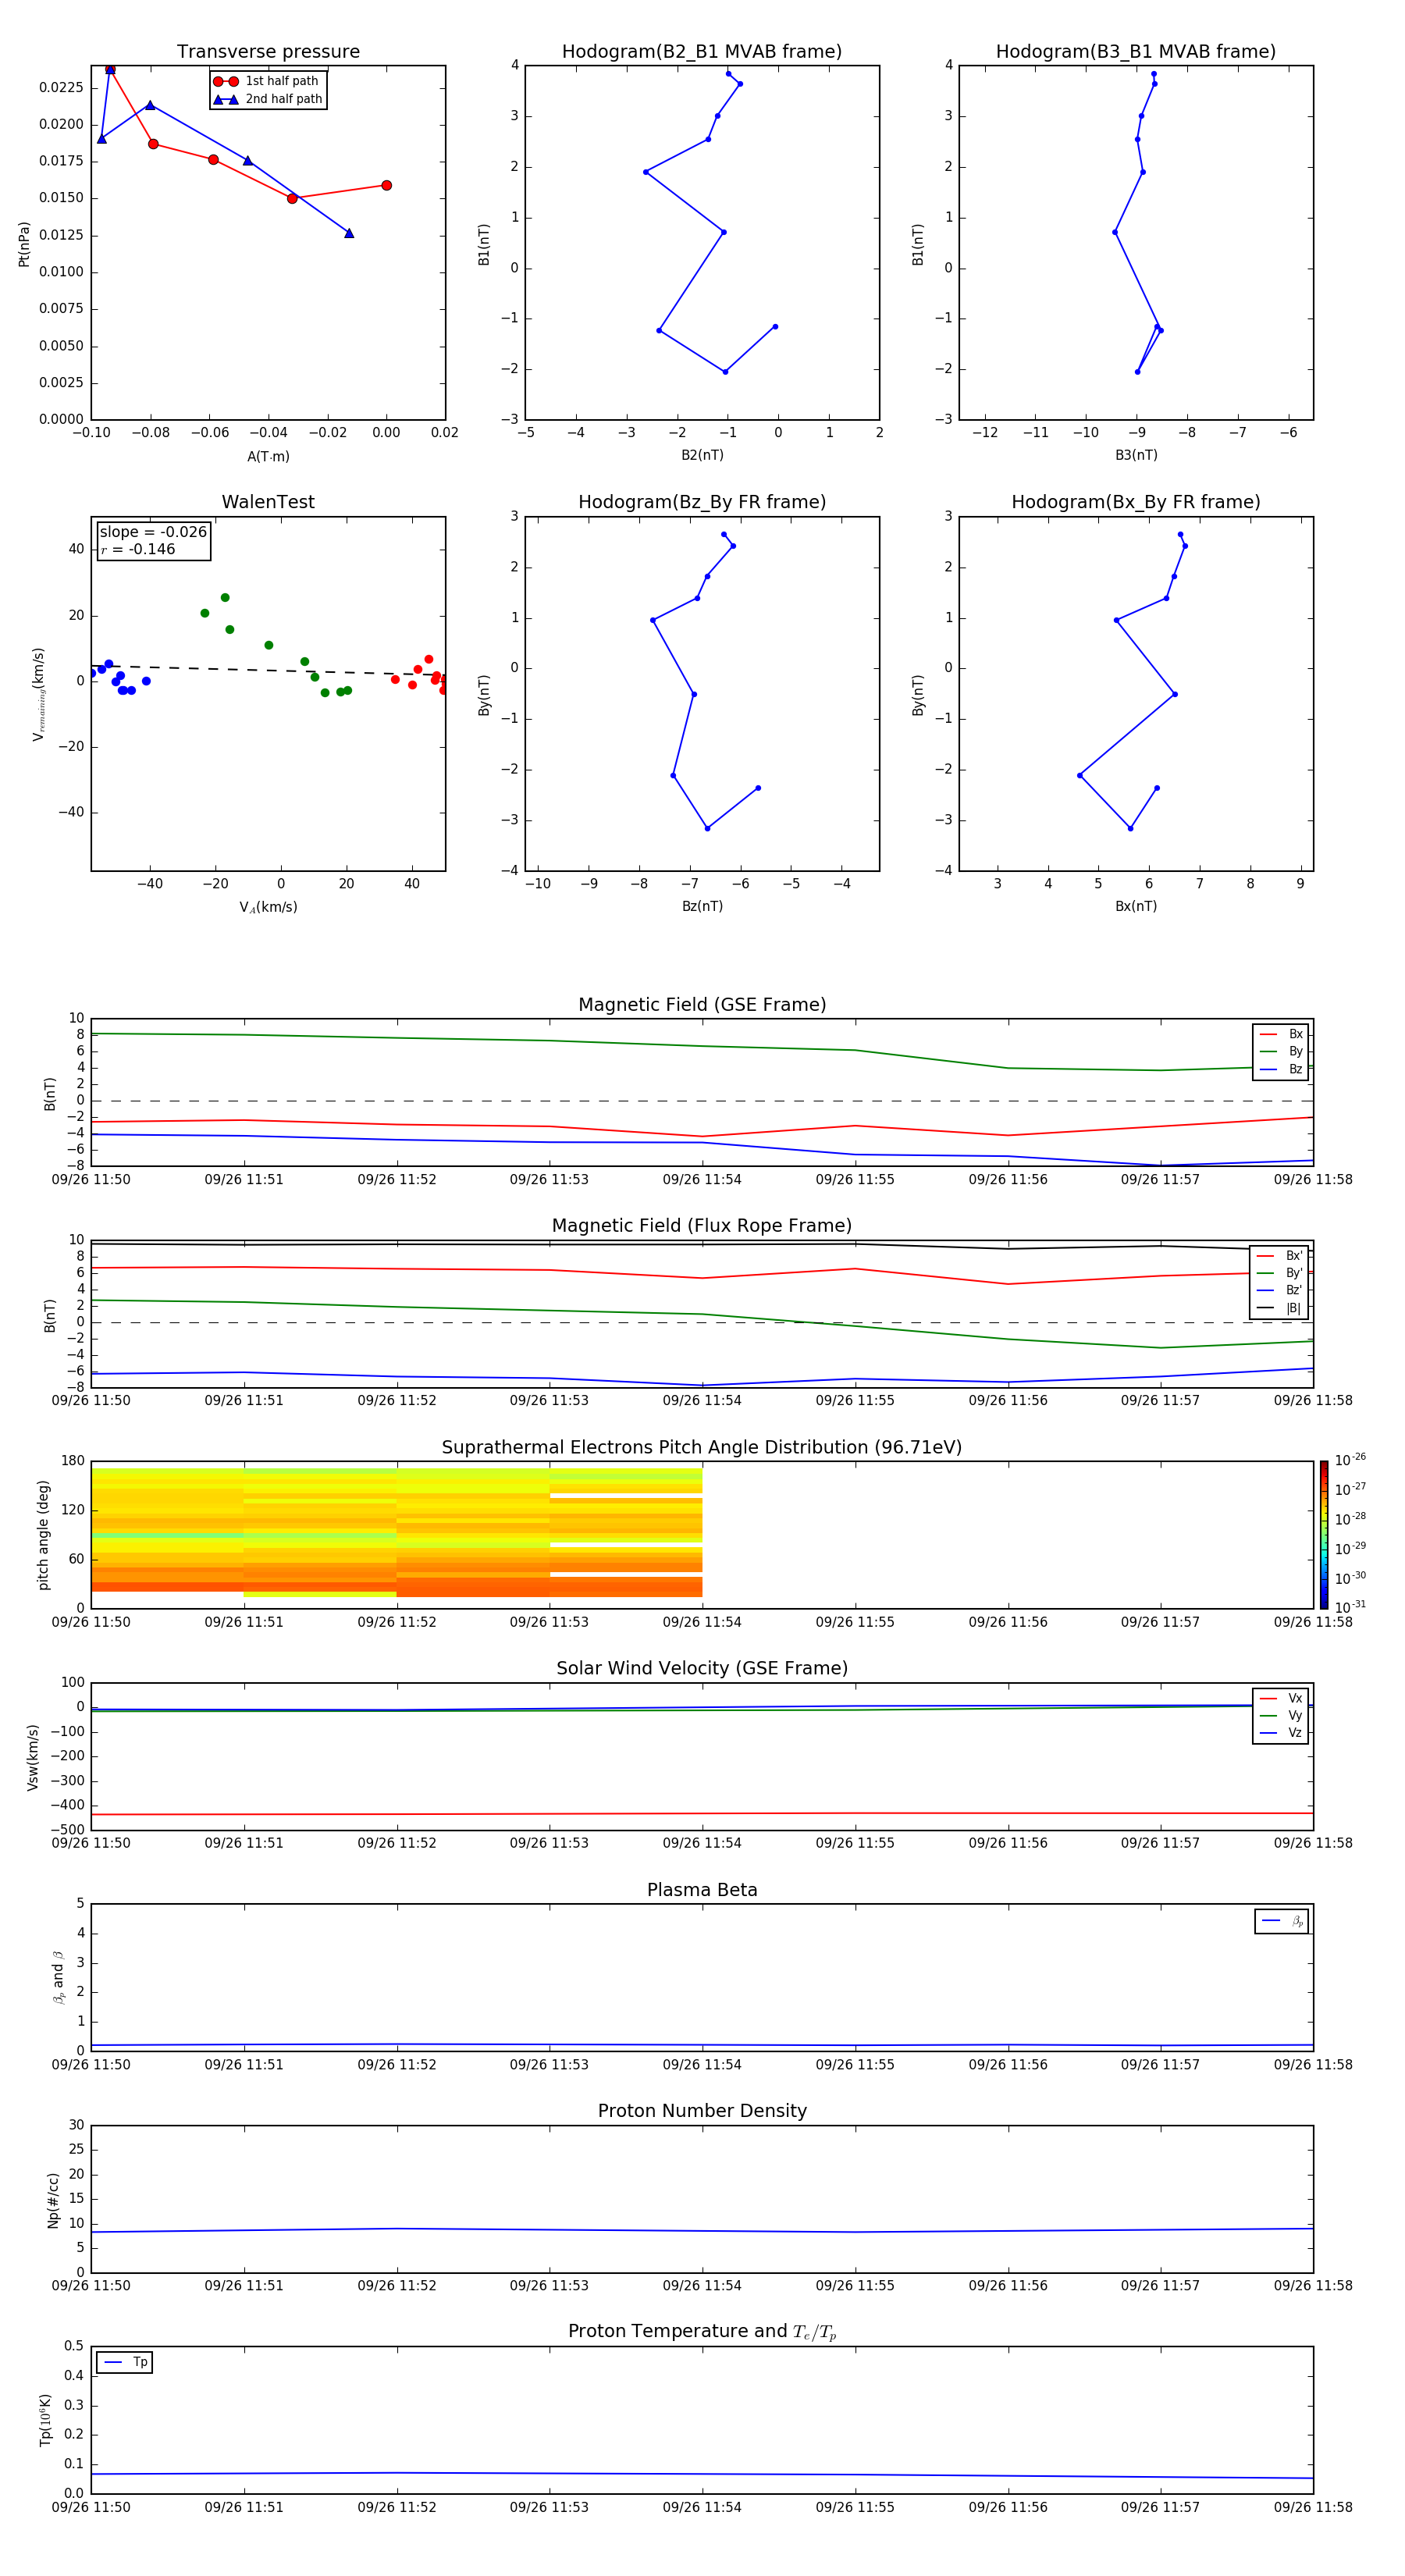
Task: Click the 'B3(nT)' x-axis label
Action: 1136,455
